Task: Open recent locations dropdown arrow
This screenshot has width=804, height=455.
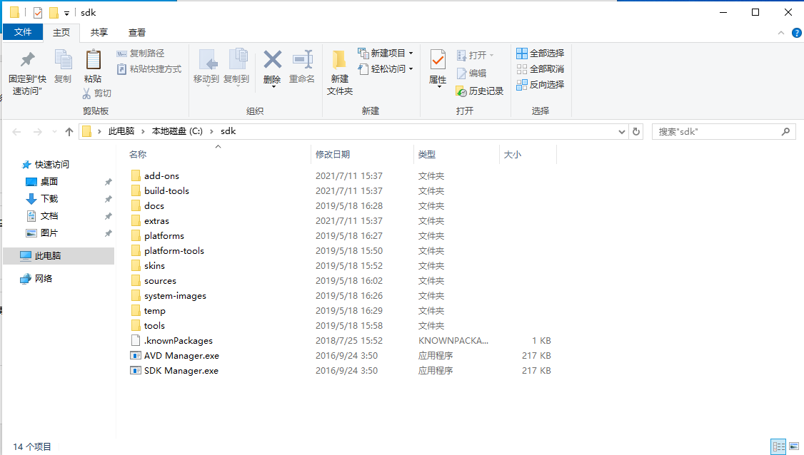Action: [x=54, y=132]
